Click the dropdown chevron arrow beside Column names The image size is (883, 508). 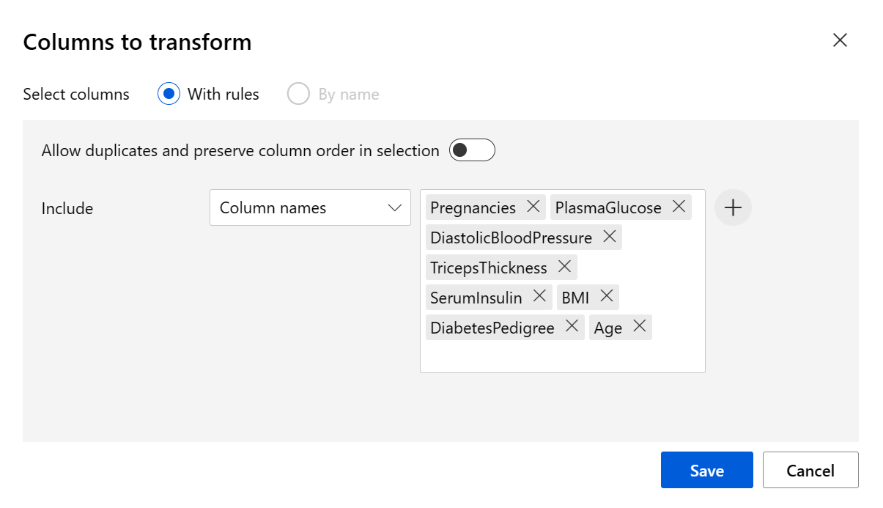[x=394, y=208]
